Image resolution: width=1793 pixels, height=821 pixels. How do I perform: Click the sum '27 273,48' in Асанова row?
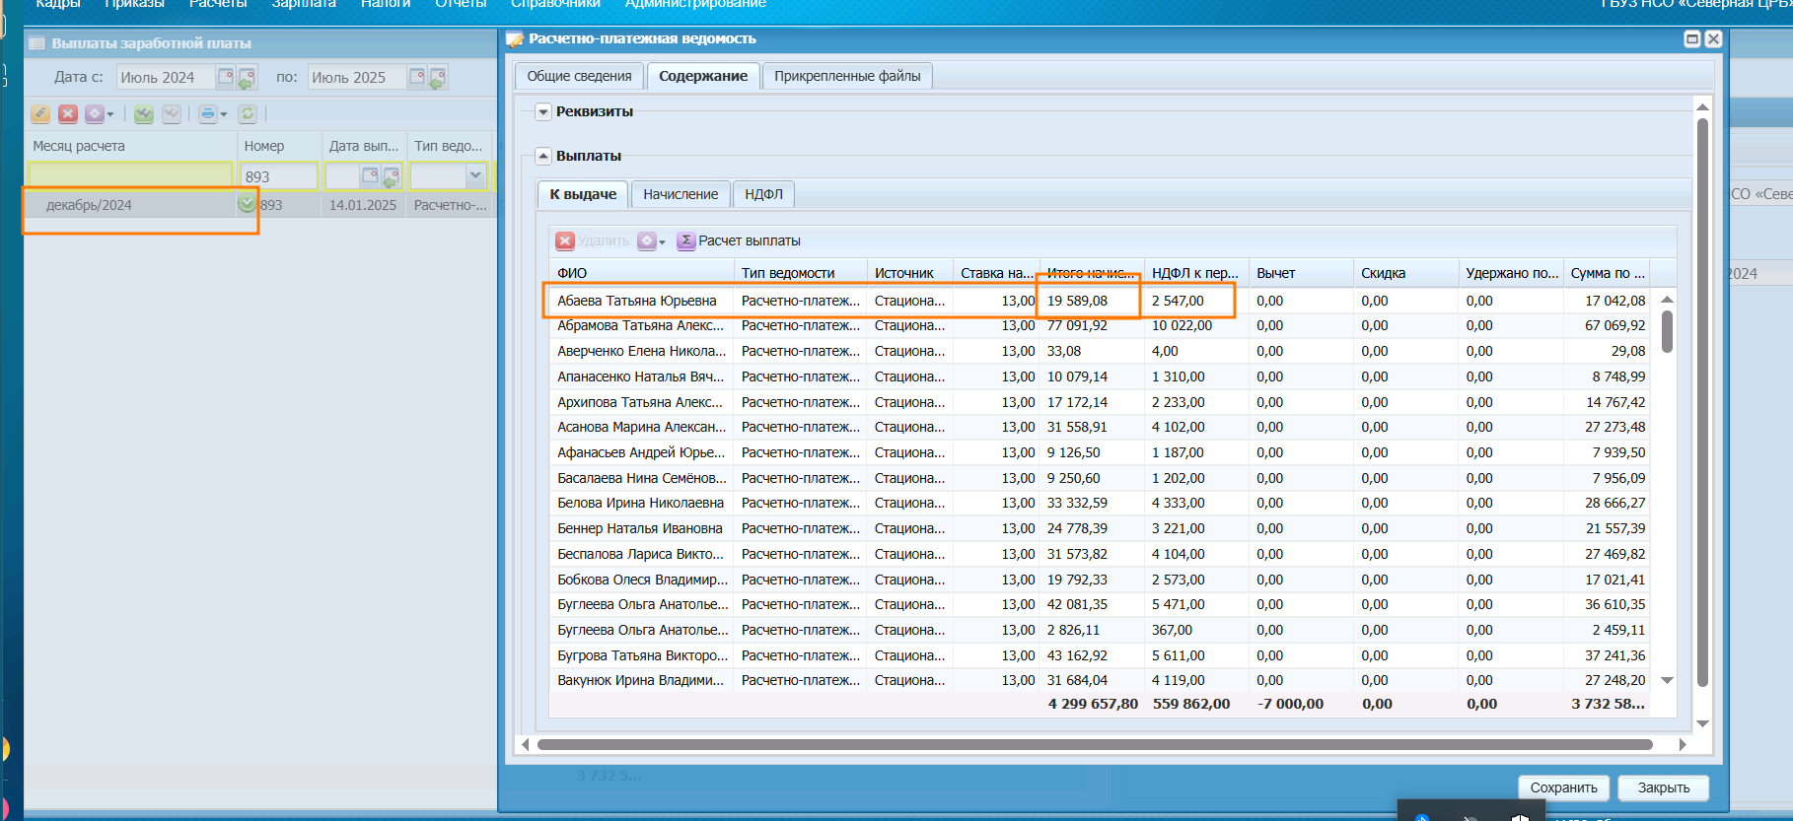click(x=1614, y=427)
